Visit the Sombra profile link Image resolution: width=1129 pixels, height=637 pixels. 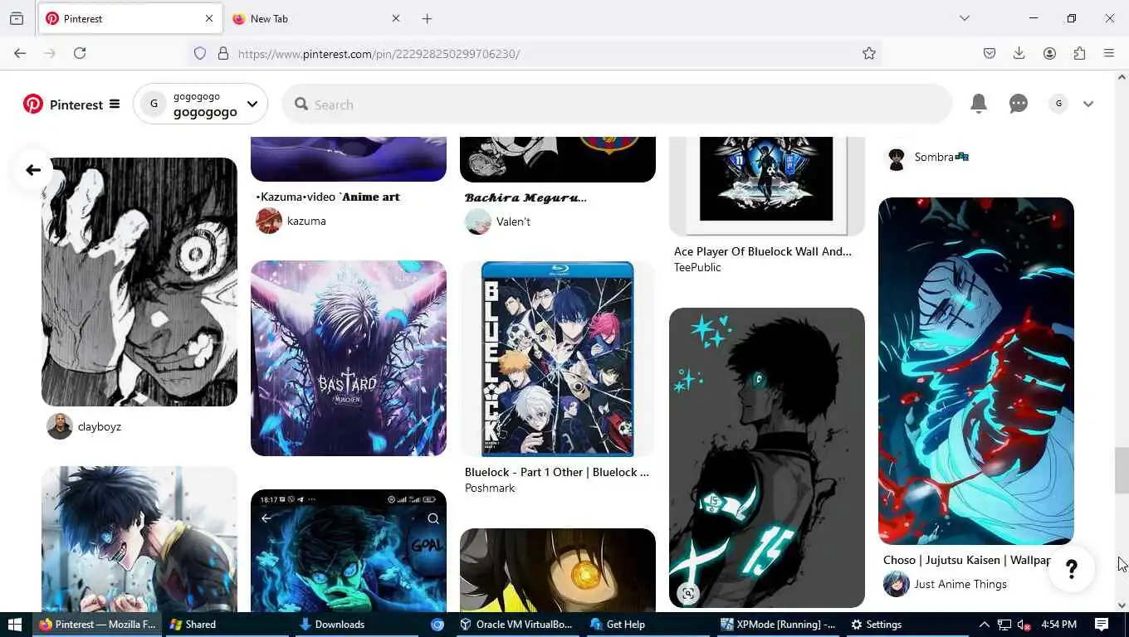pos(941,157)
